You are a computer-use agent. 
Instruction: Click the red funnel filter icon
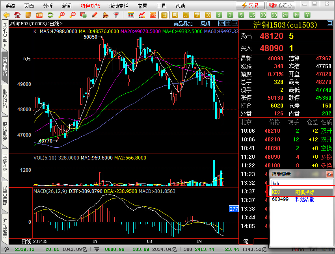point(116,15)
